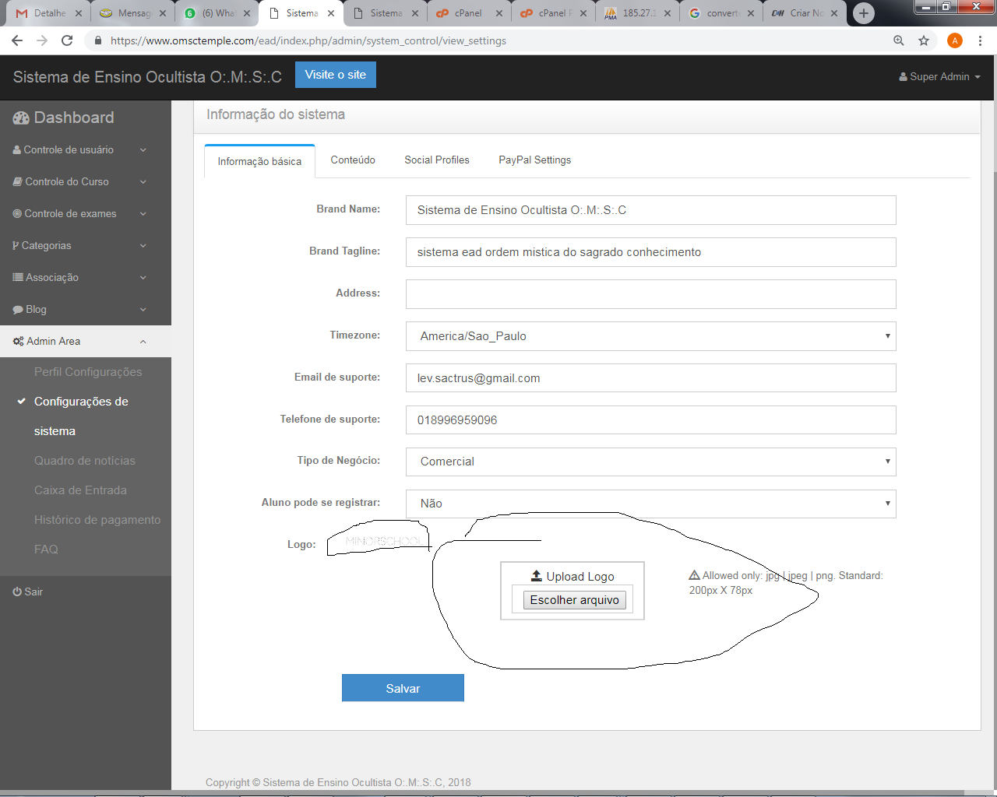Image resolution: width=997 pixels, height=797 pixels.
Task: Click the icon beside Controle de exames
Action: pyautogui.click(x=17, y=213)
